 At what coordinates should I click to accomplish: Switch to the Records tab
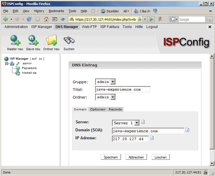point(115,109)
